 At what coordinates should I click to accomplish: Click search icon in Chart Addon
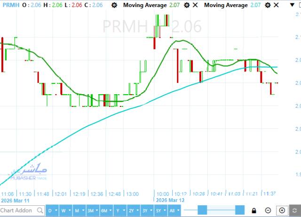(41, 210)
